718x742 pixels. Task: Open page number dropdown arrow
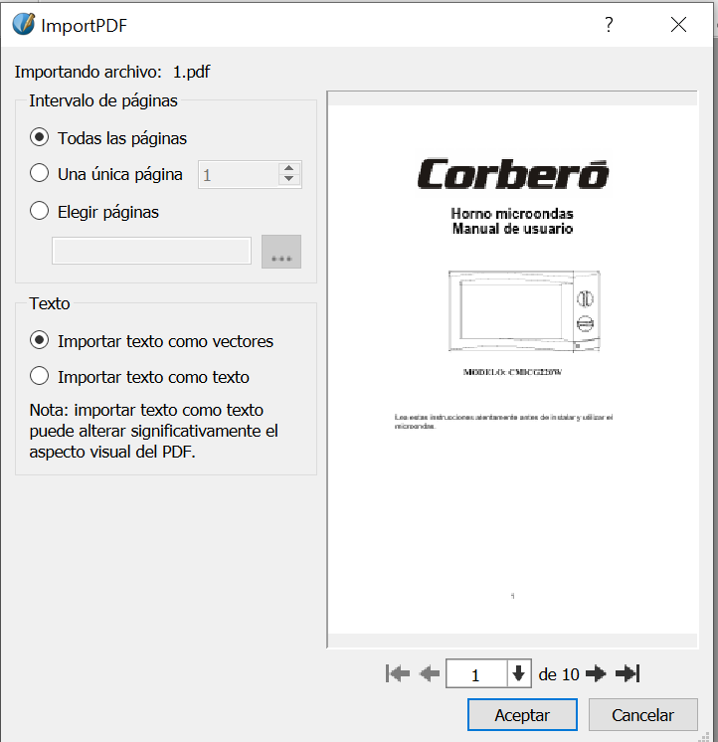[x=519, y=673]
